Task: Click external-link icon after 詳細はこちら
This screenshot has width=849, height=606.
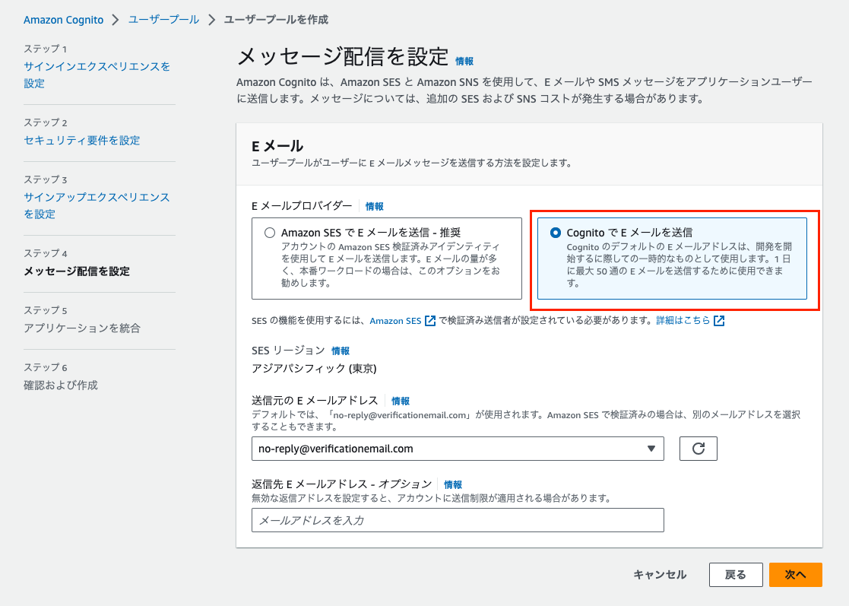Action: (719, 321)
